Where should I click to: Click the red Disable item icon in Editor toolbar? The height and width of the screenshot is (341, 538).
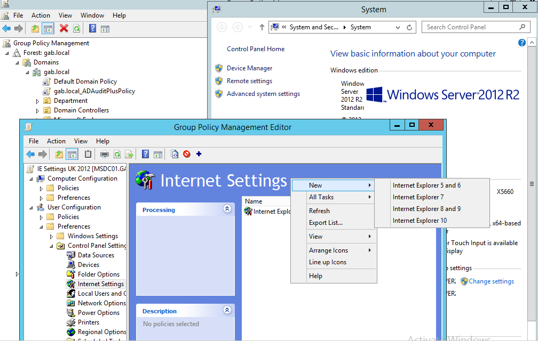tap(187, 154)
